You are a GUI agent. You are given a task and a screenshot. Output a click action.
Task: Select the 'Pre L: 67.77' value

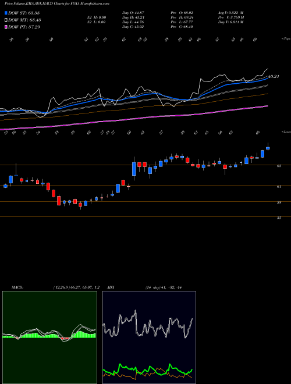point(182,22)
